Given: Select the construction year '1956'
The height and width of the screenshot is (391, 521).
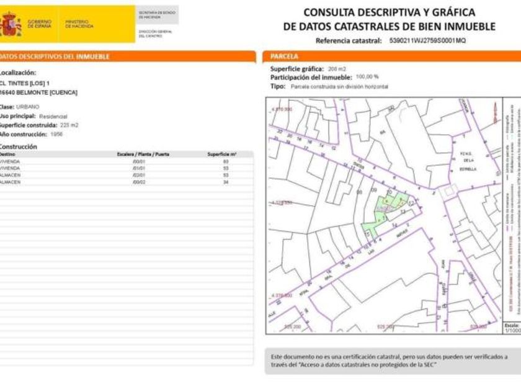Looking at the screenshot, I should (56, 134).
